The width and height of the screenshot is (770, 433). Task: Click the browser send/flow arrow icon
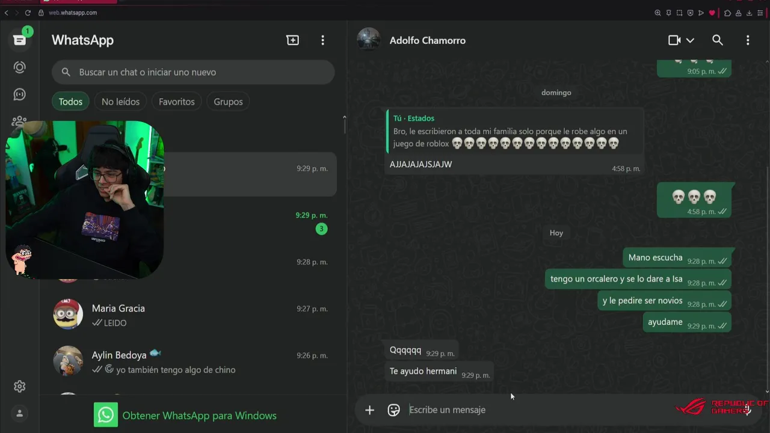click(701, 13)
